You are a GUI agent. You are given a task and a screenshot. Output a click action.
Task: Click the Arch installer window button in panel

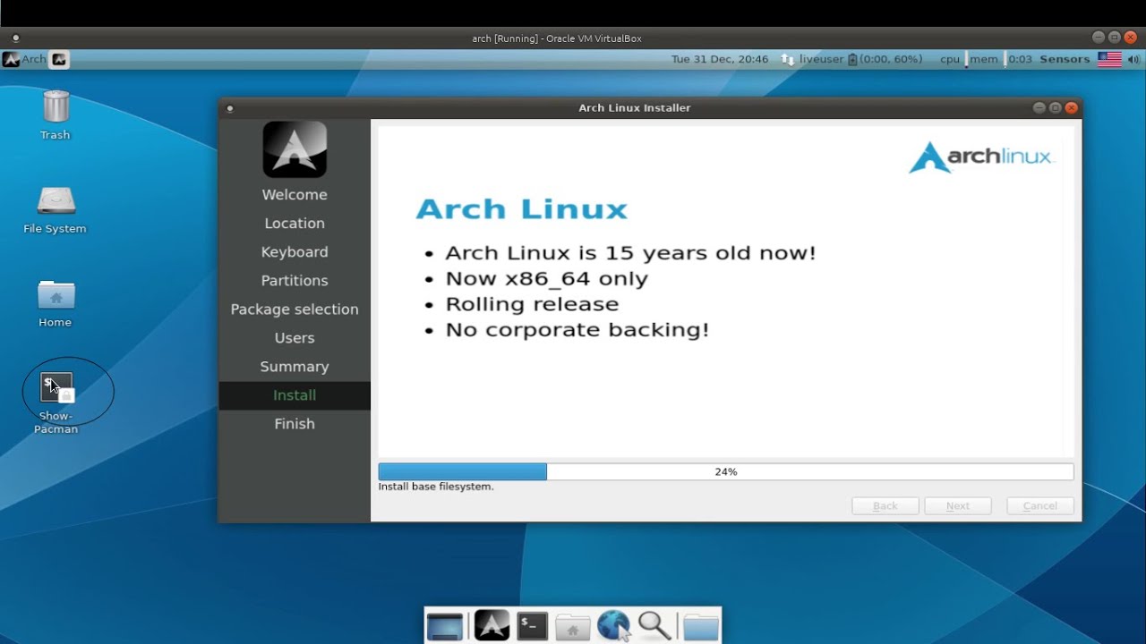pyautogui.click(x=59, y=59)
